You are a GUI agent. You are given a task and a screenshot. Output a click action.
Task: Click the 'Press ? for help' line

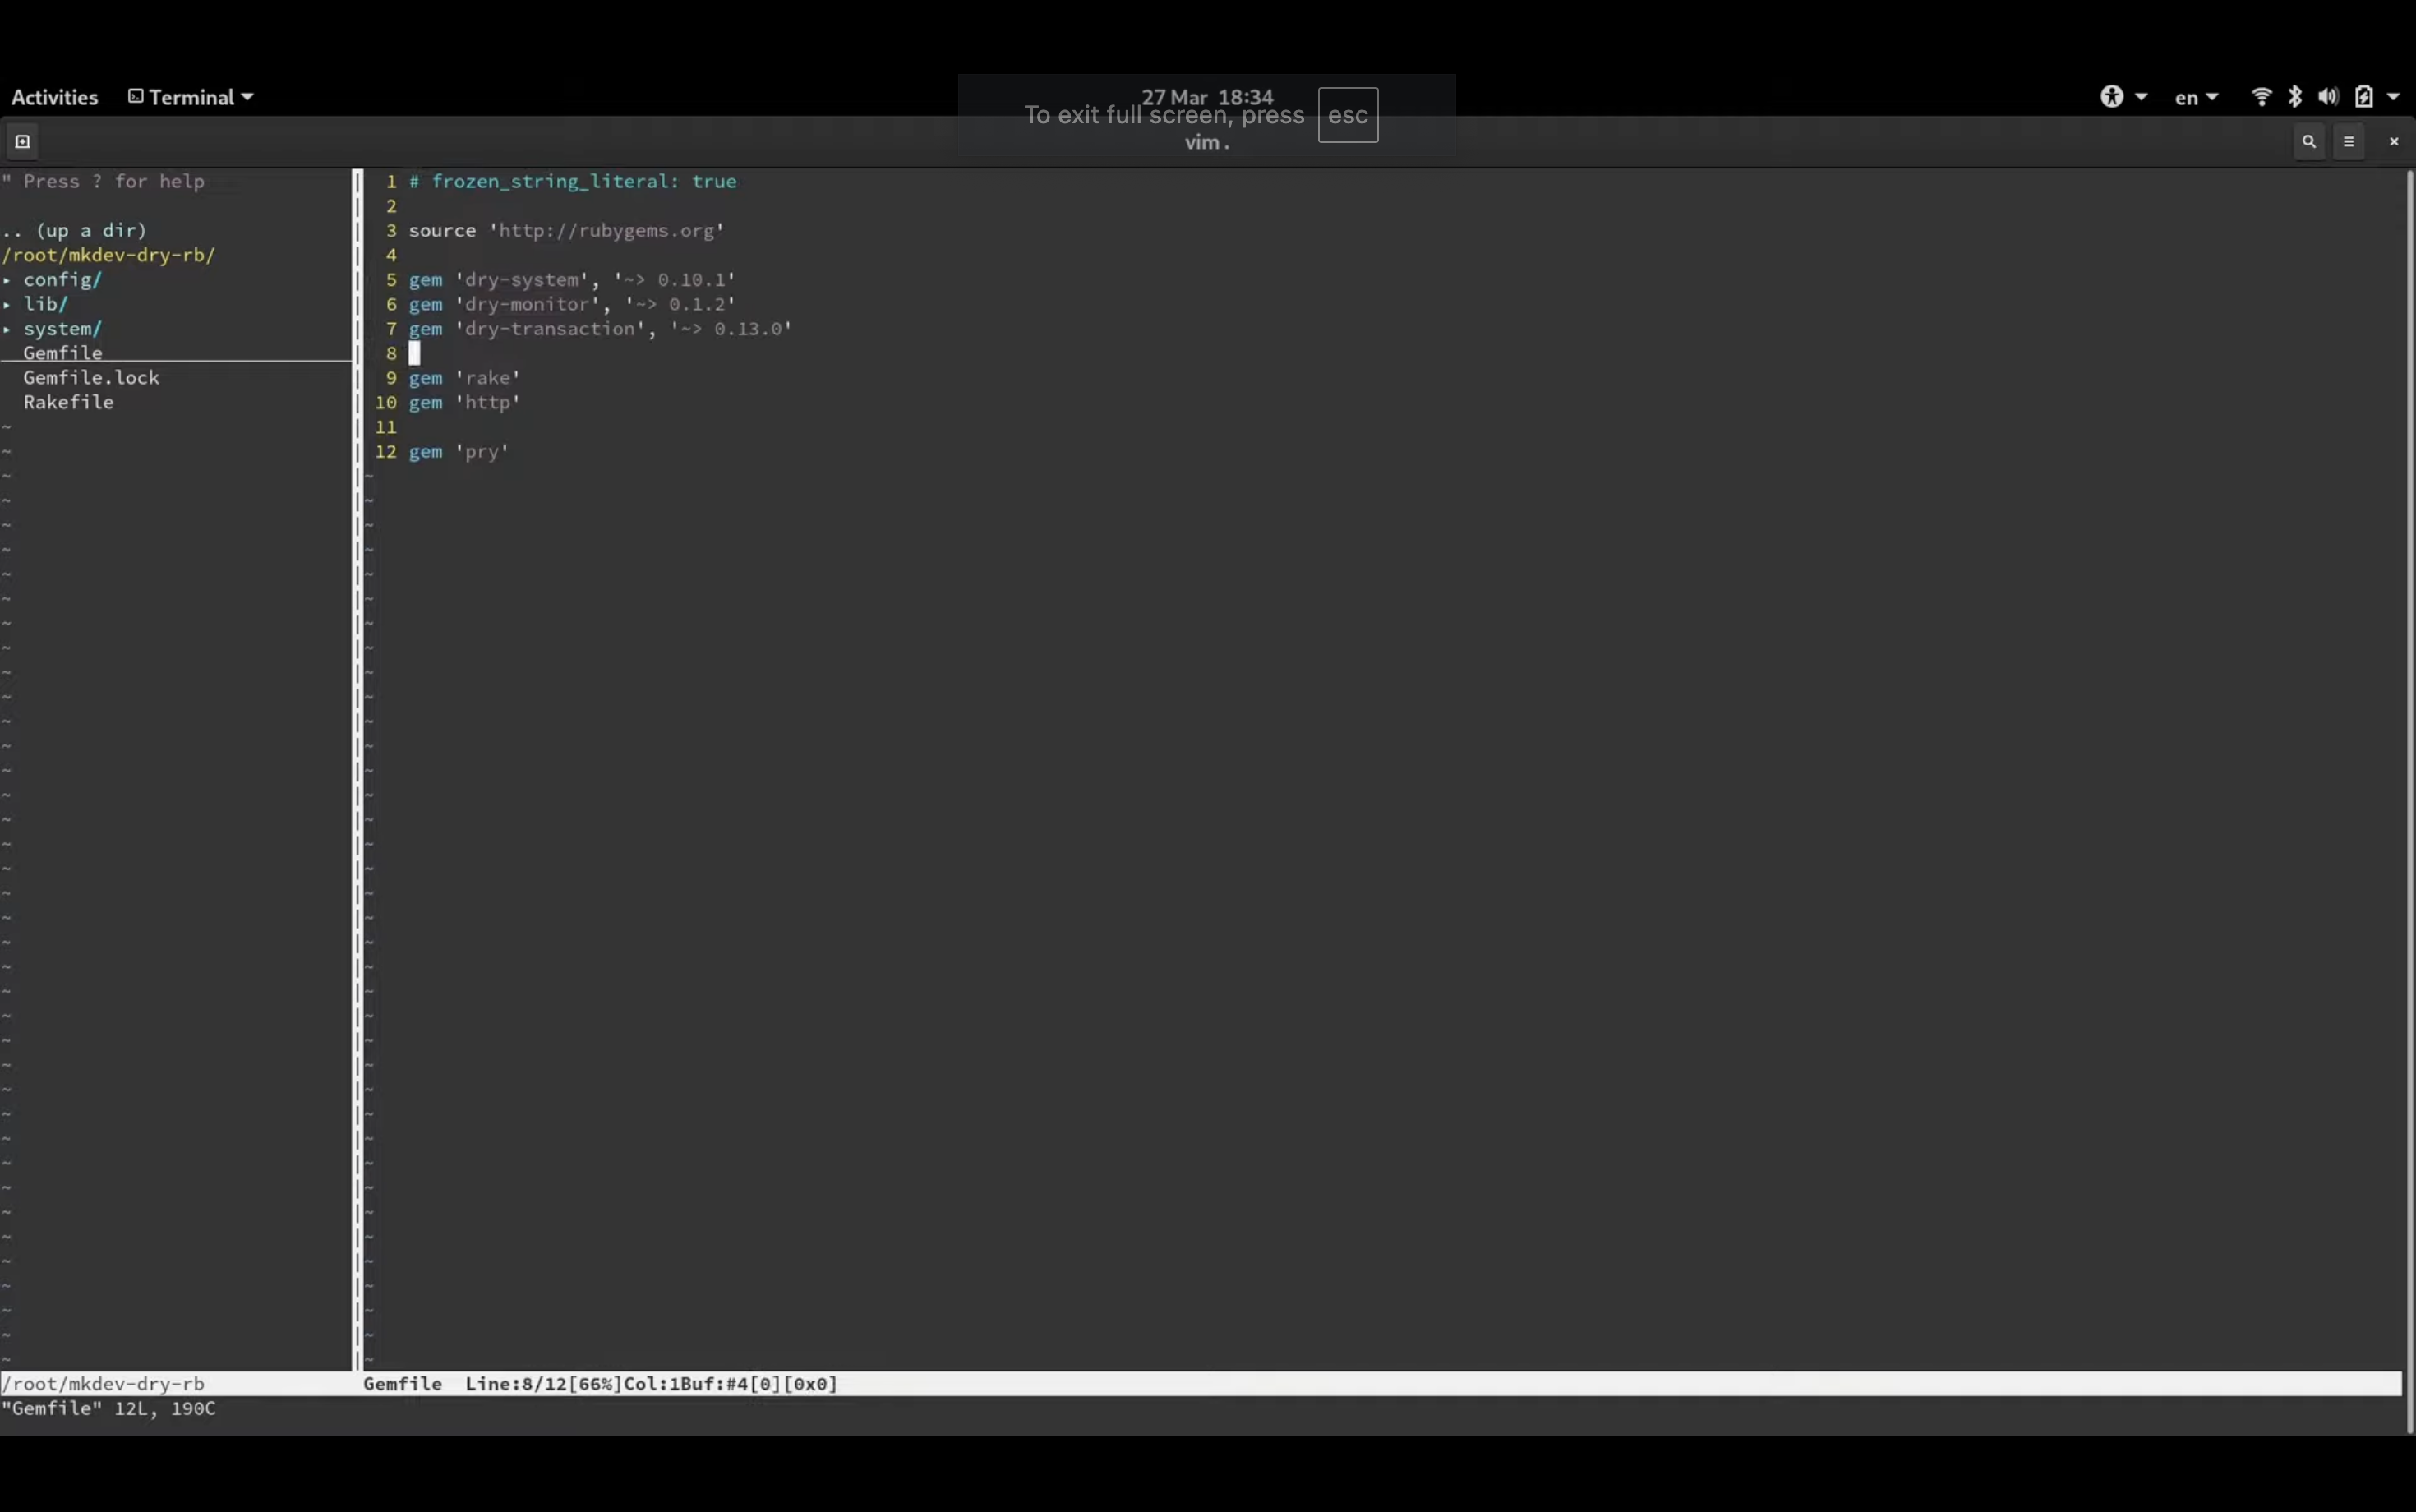[103, 181]
